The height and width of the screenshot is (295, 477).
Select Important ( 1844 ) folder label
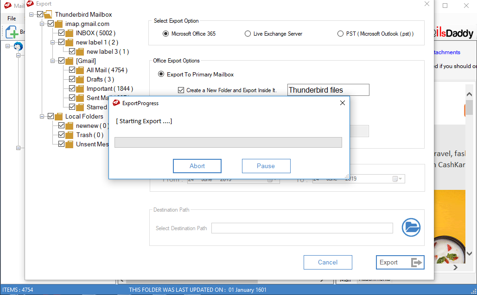[x=109, y=89]
